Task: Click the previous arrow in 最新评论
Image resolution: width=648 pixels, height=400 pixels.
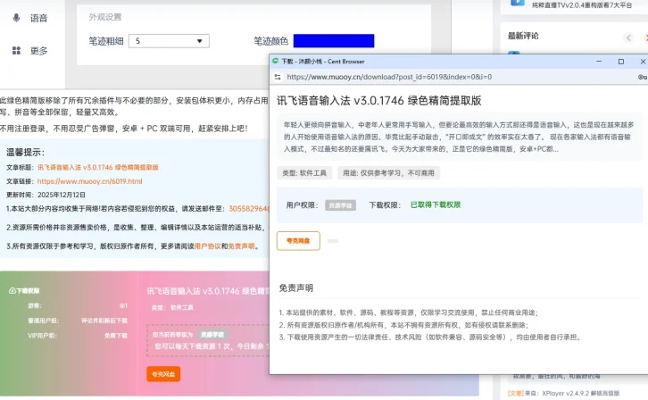Action: [x=628, y=37]
